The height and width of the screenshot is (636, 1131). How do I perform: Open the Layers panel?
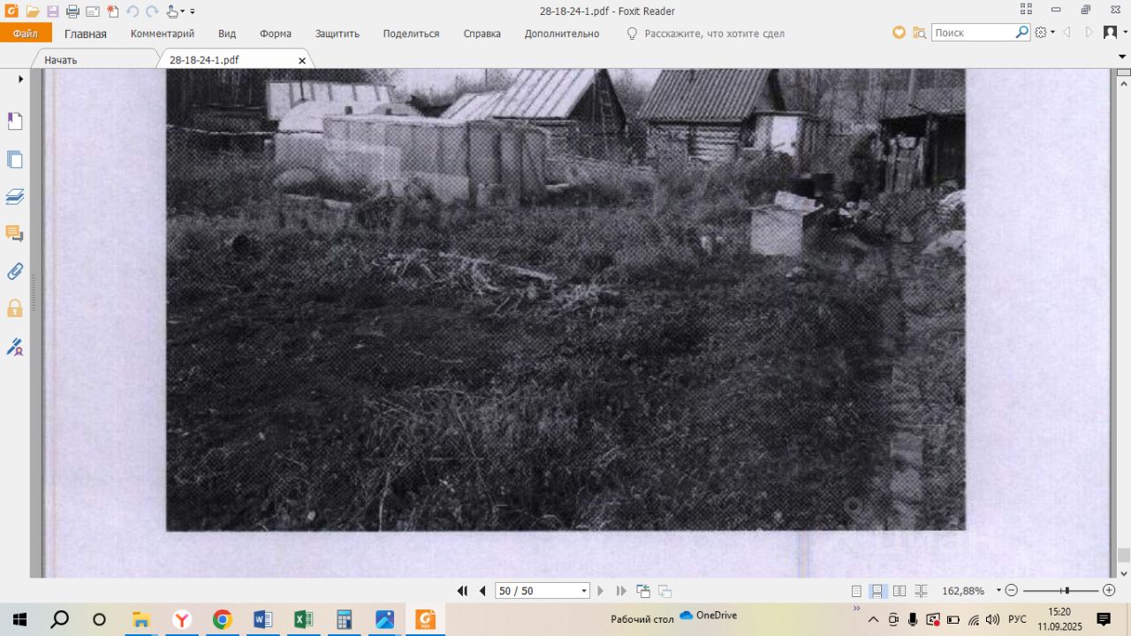coord(15,196)
